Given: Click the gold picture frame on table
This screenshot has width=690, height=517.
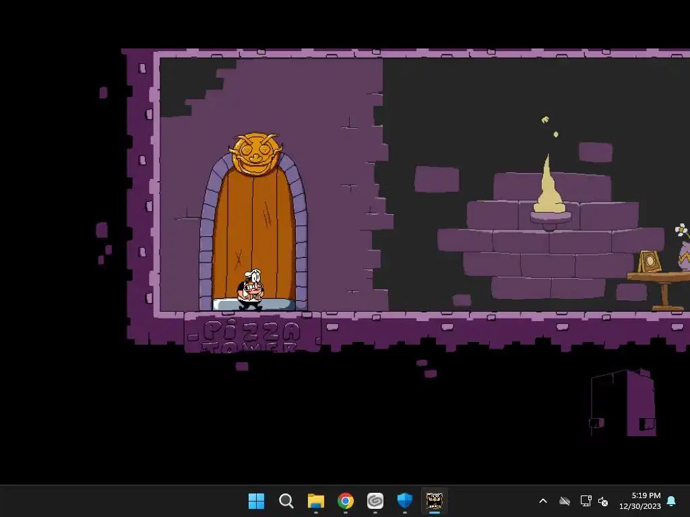Looking at the screenshot, I should (650, 261).
